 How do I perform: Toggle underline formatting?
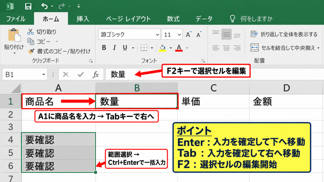[x=125, y=48]
